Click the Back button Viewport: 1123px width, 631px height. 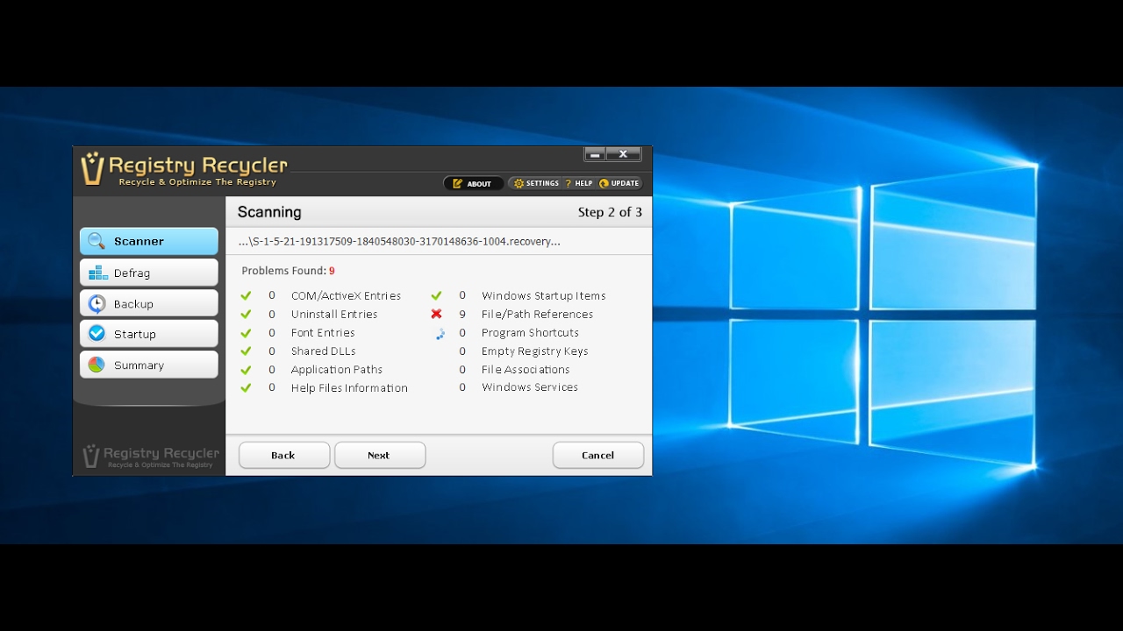point(284,455)
